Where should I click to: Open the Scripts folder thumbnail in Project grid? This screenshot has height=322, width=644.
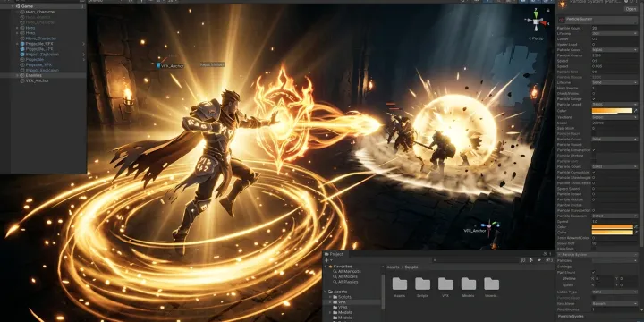pos(422,284)
